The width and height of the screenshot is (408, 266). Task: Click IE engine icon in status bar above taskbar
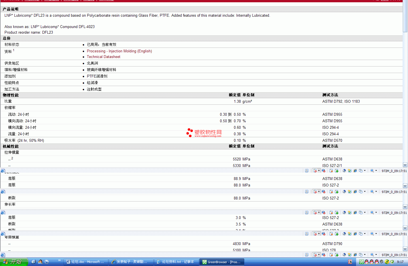coord(355,255)
